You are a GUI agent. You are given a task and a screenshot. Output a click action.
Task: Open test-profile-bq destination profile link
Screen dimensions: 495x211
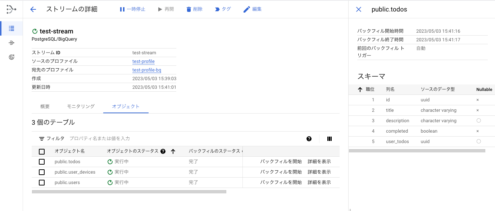[147, 70]
